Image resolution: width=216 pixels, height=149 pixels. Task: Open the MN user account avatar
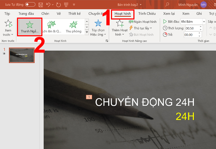[204, 5]
